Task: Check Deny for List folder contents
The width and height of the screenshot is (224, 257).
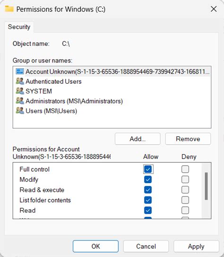Action: (185, 200)
